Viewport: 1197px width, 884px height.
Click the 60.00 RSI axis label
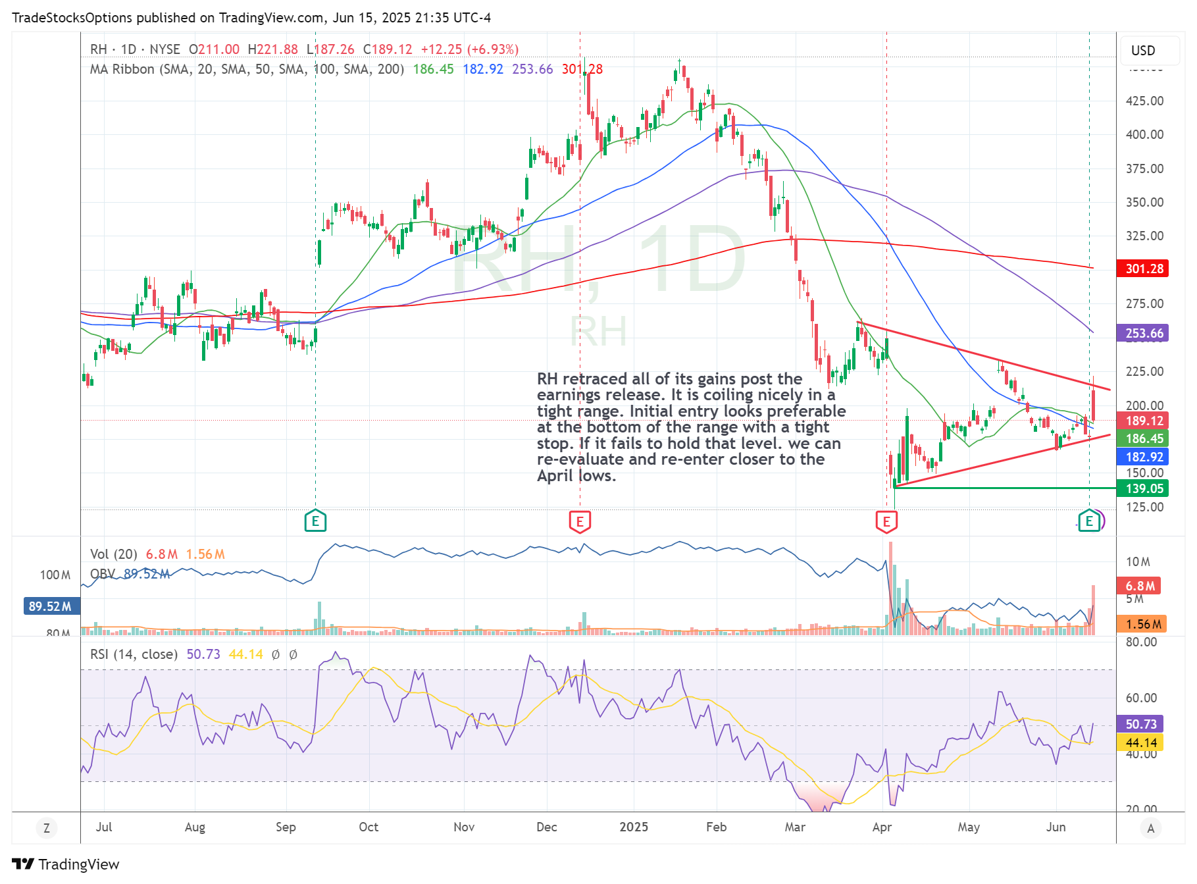pyautogui.click(x=1141, y=698)
